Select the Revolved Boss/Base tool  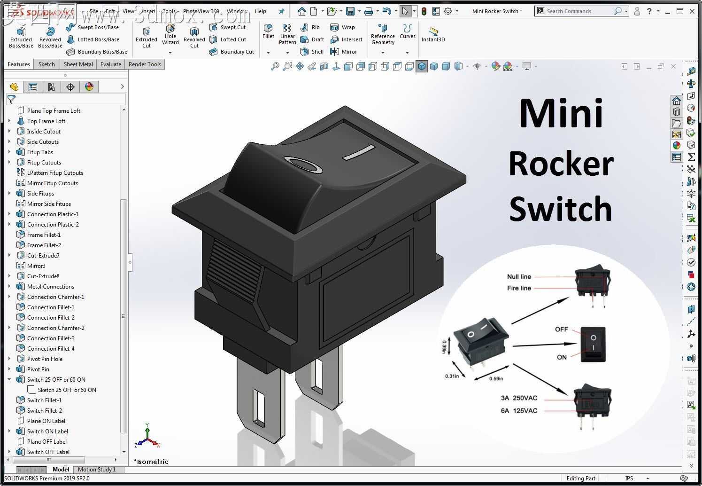pyautogui.click(x=50, y=37)
